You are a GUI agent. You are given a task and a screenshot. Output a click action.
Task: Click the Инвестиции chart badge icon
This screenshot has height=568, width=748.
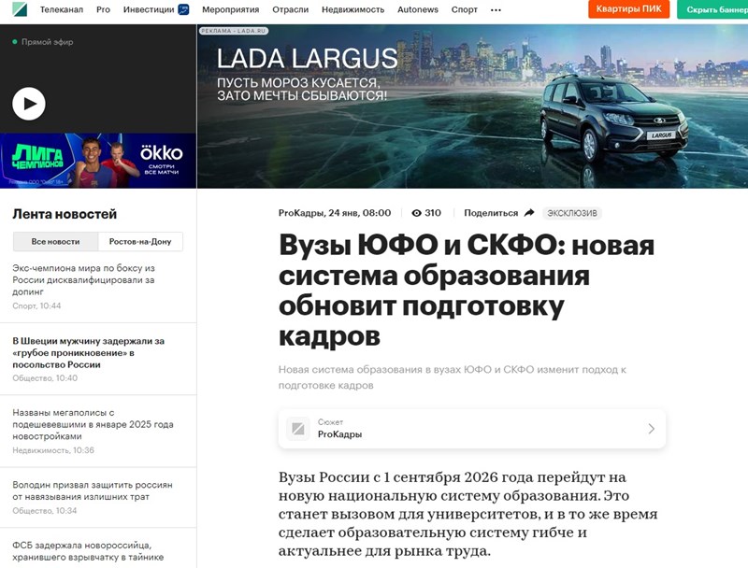[x=183, y=9]
